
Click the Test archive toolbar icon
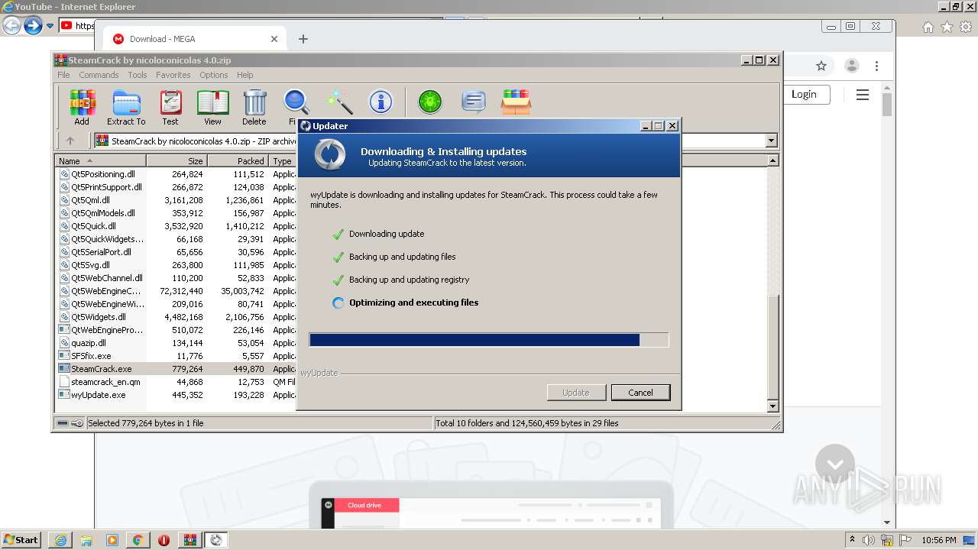[x=170, y=107]
